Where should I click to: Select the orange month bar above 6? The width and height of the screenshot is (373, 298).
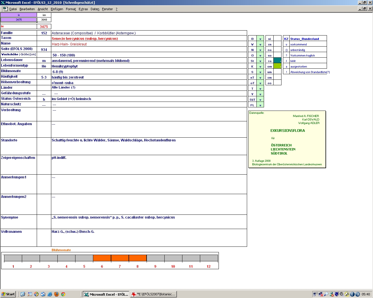102,258
